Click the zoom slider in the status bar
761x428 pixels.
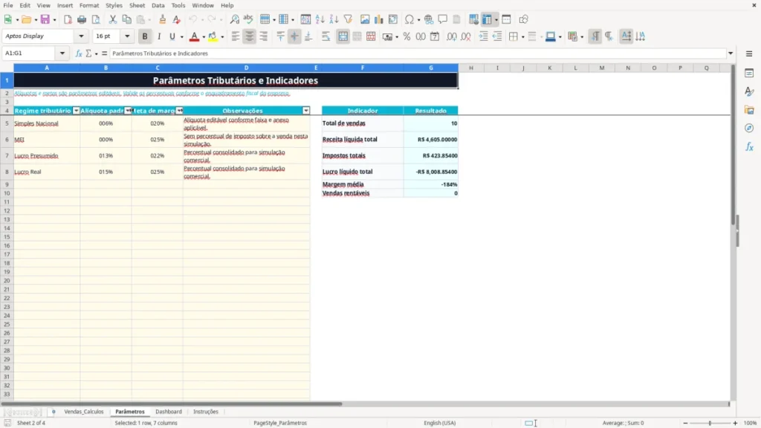(710, 423)
